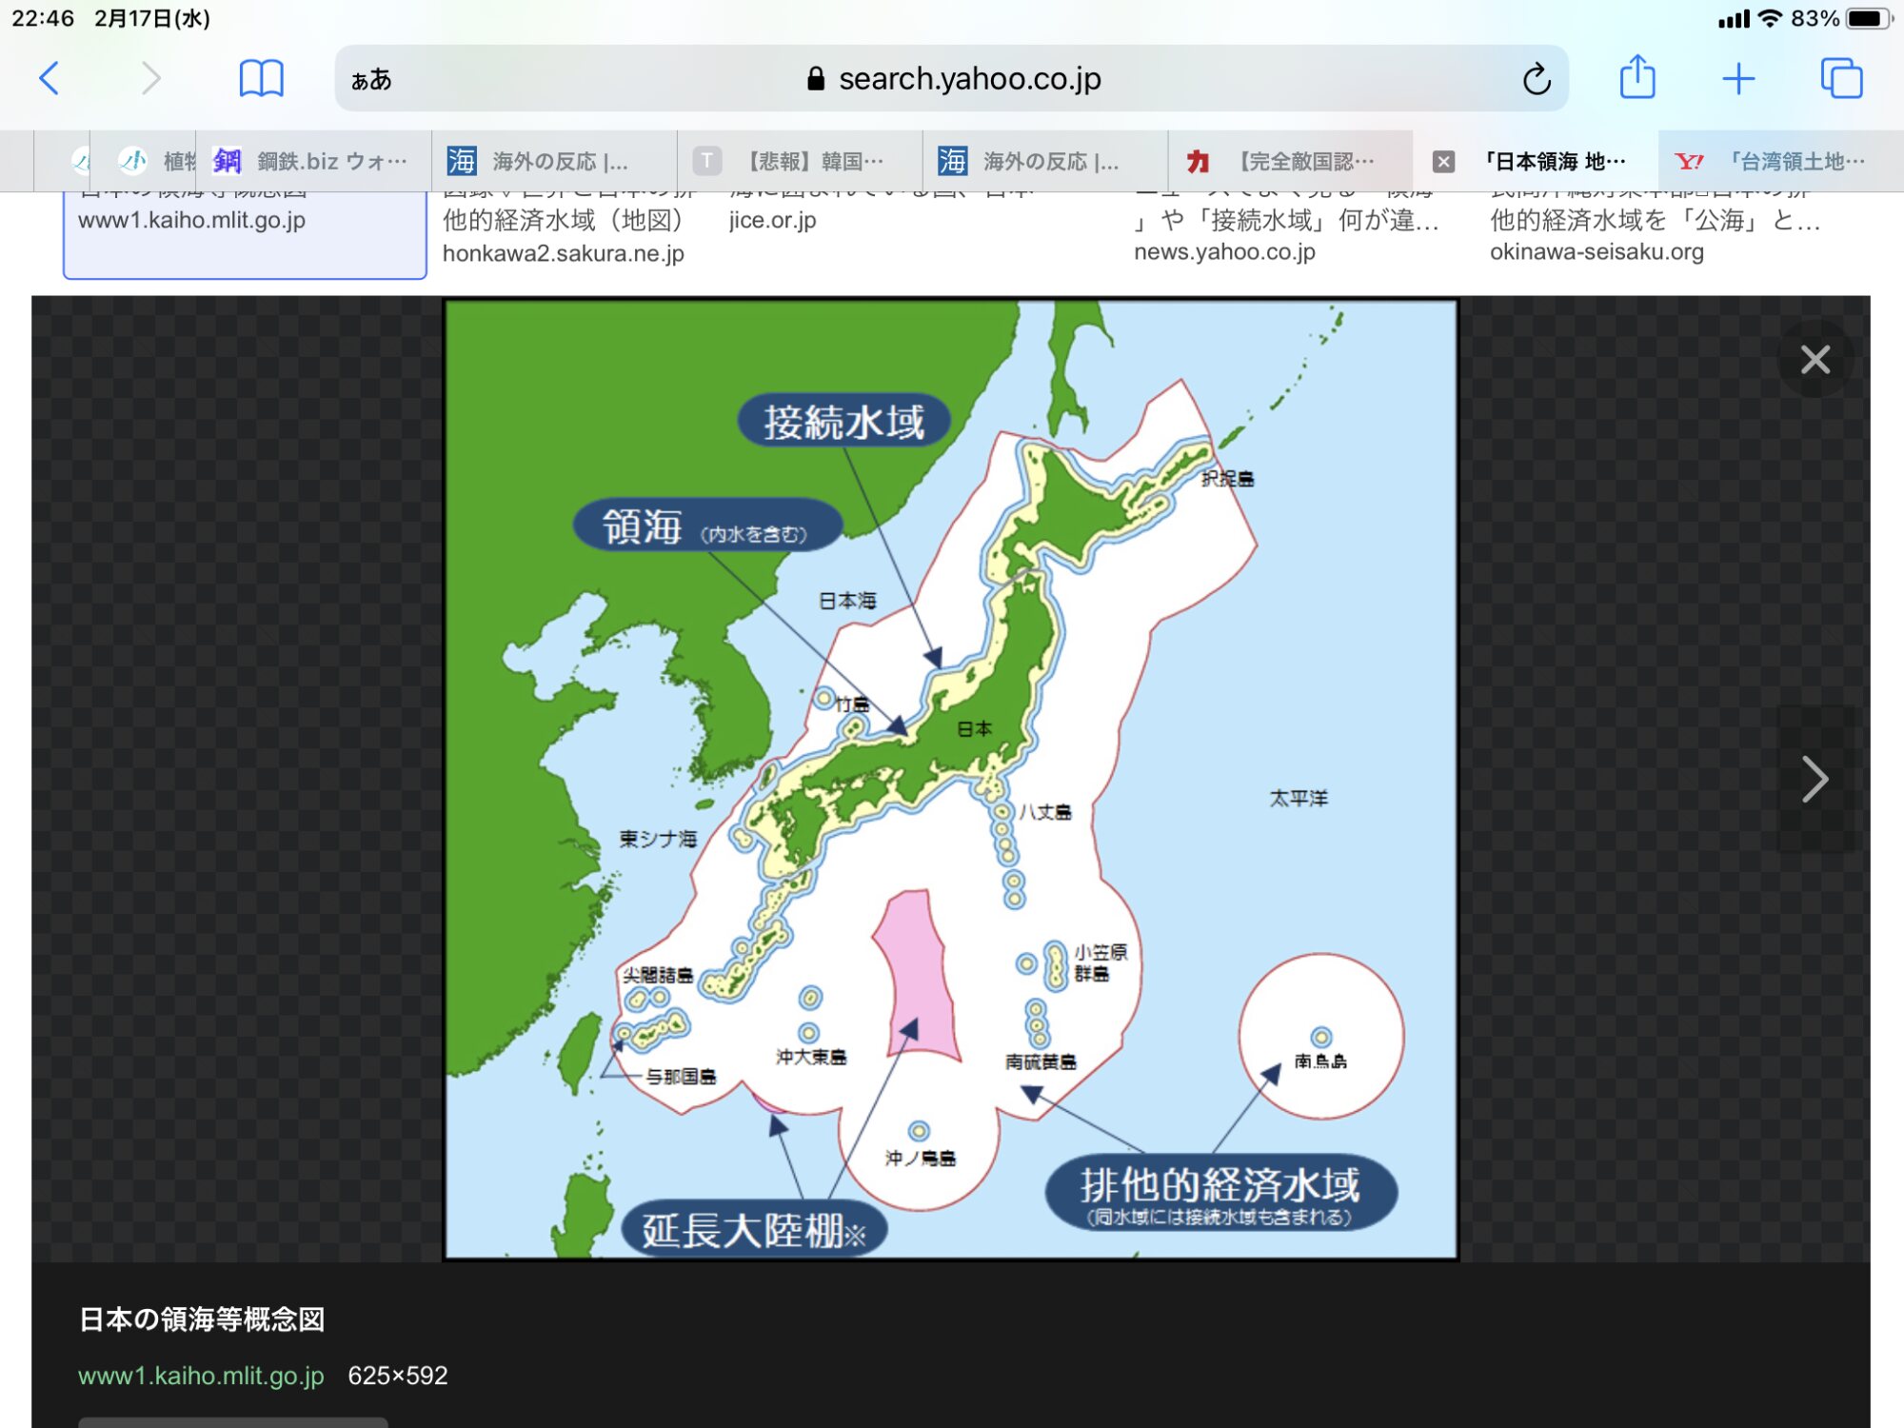Tap the Safari back arrow

pyautogui.click(x=50, y=78)
